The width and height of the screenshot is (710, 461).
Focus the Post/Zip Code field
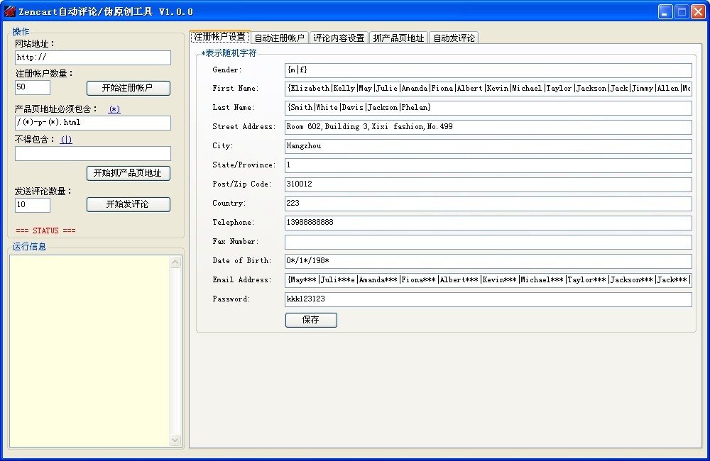point(488,184)
